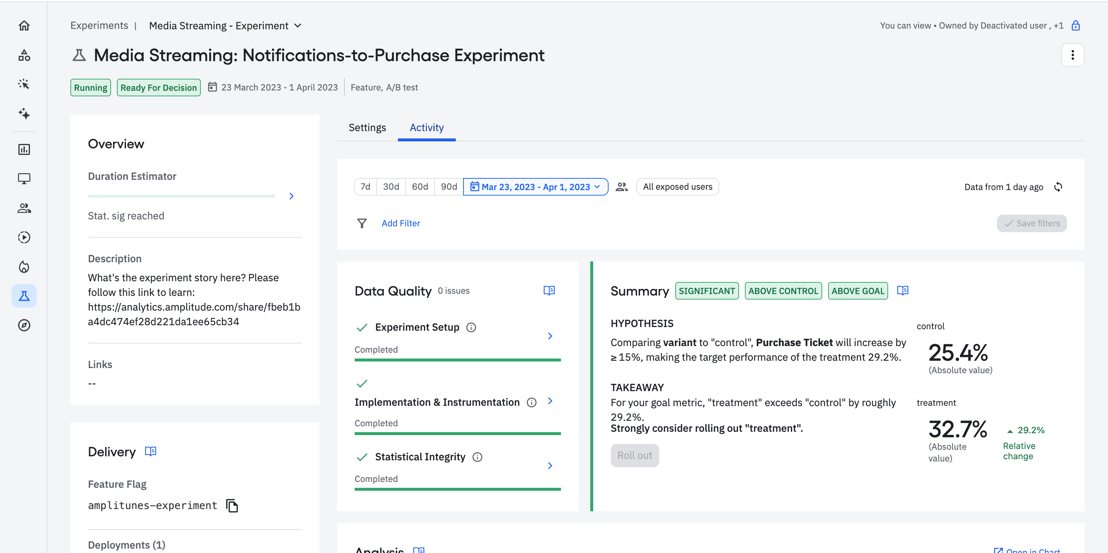
Task: Open the Data Quality documentation book icon
Action: (x=549, y=290)
